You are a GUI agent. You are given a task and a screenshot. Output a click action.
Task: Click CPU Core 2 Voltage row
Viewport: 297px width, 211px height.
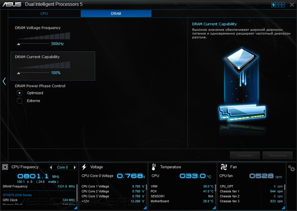click(x=113, y=192)
